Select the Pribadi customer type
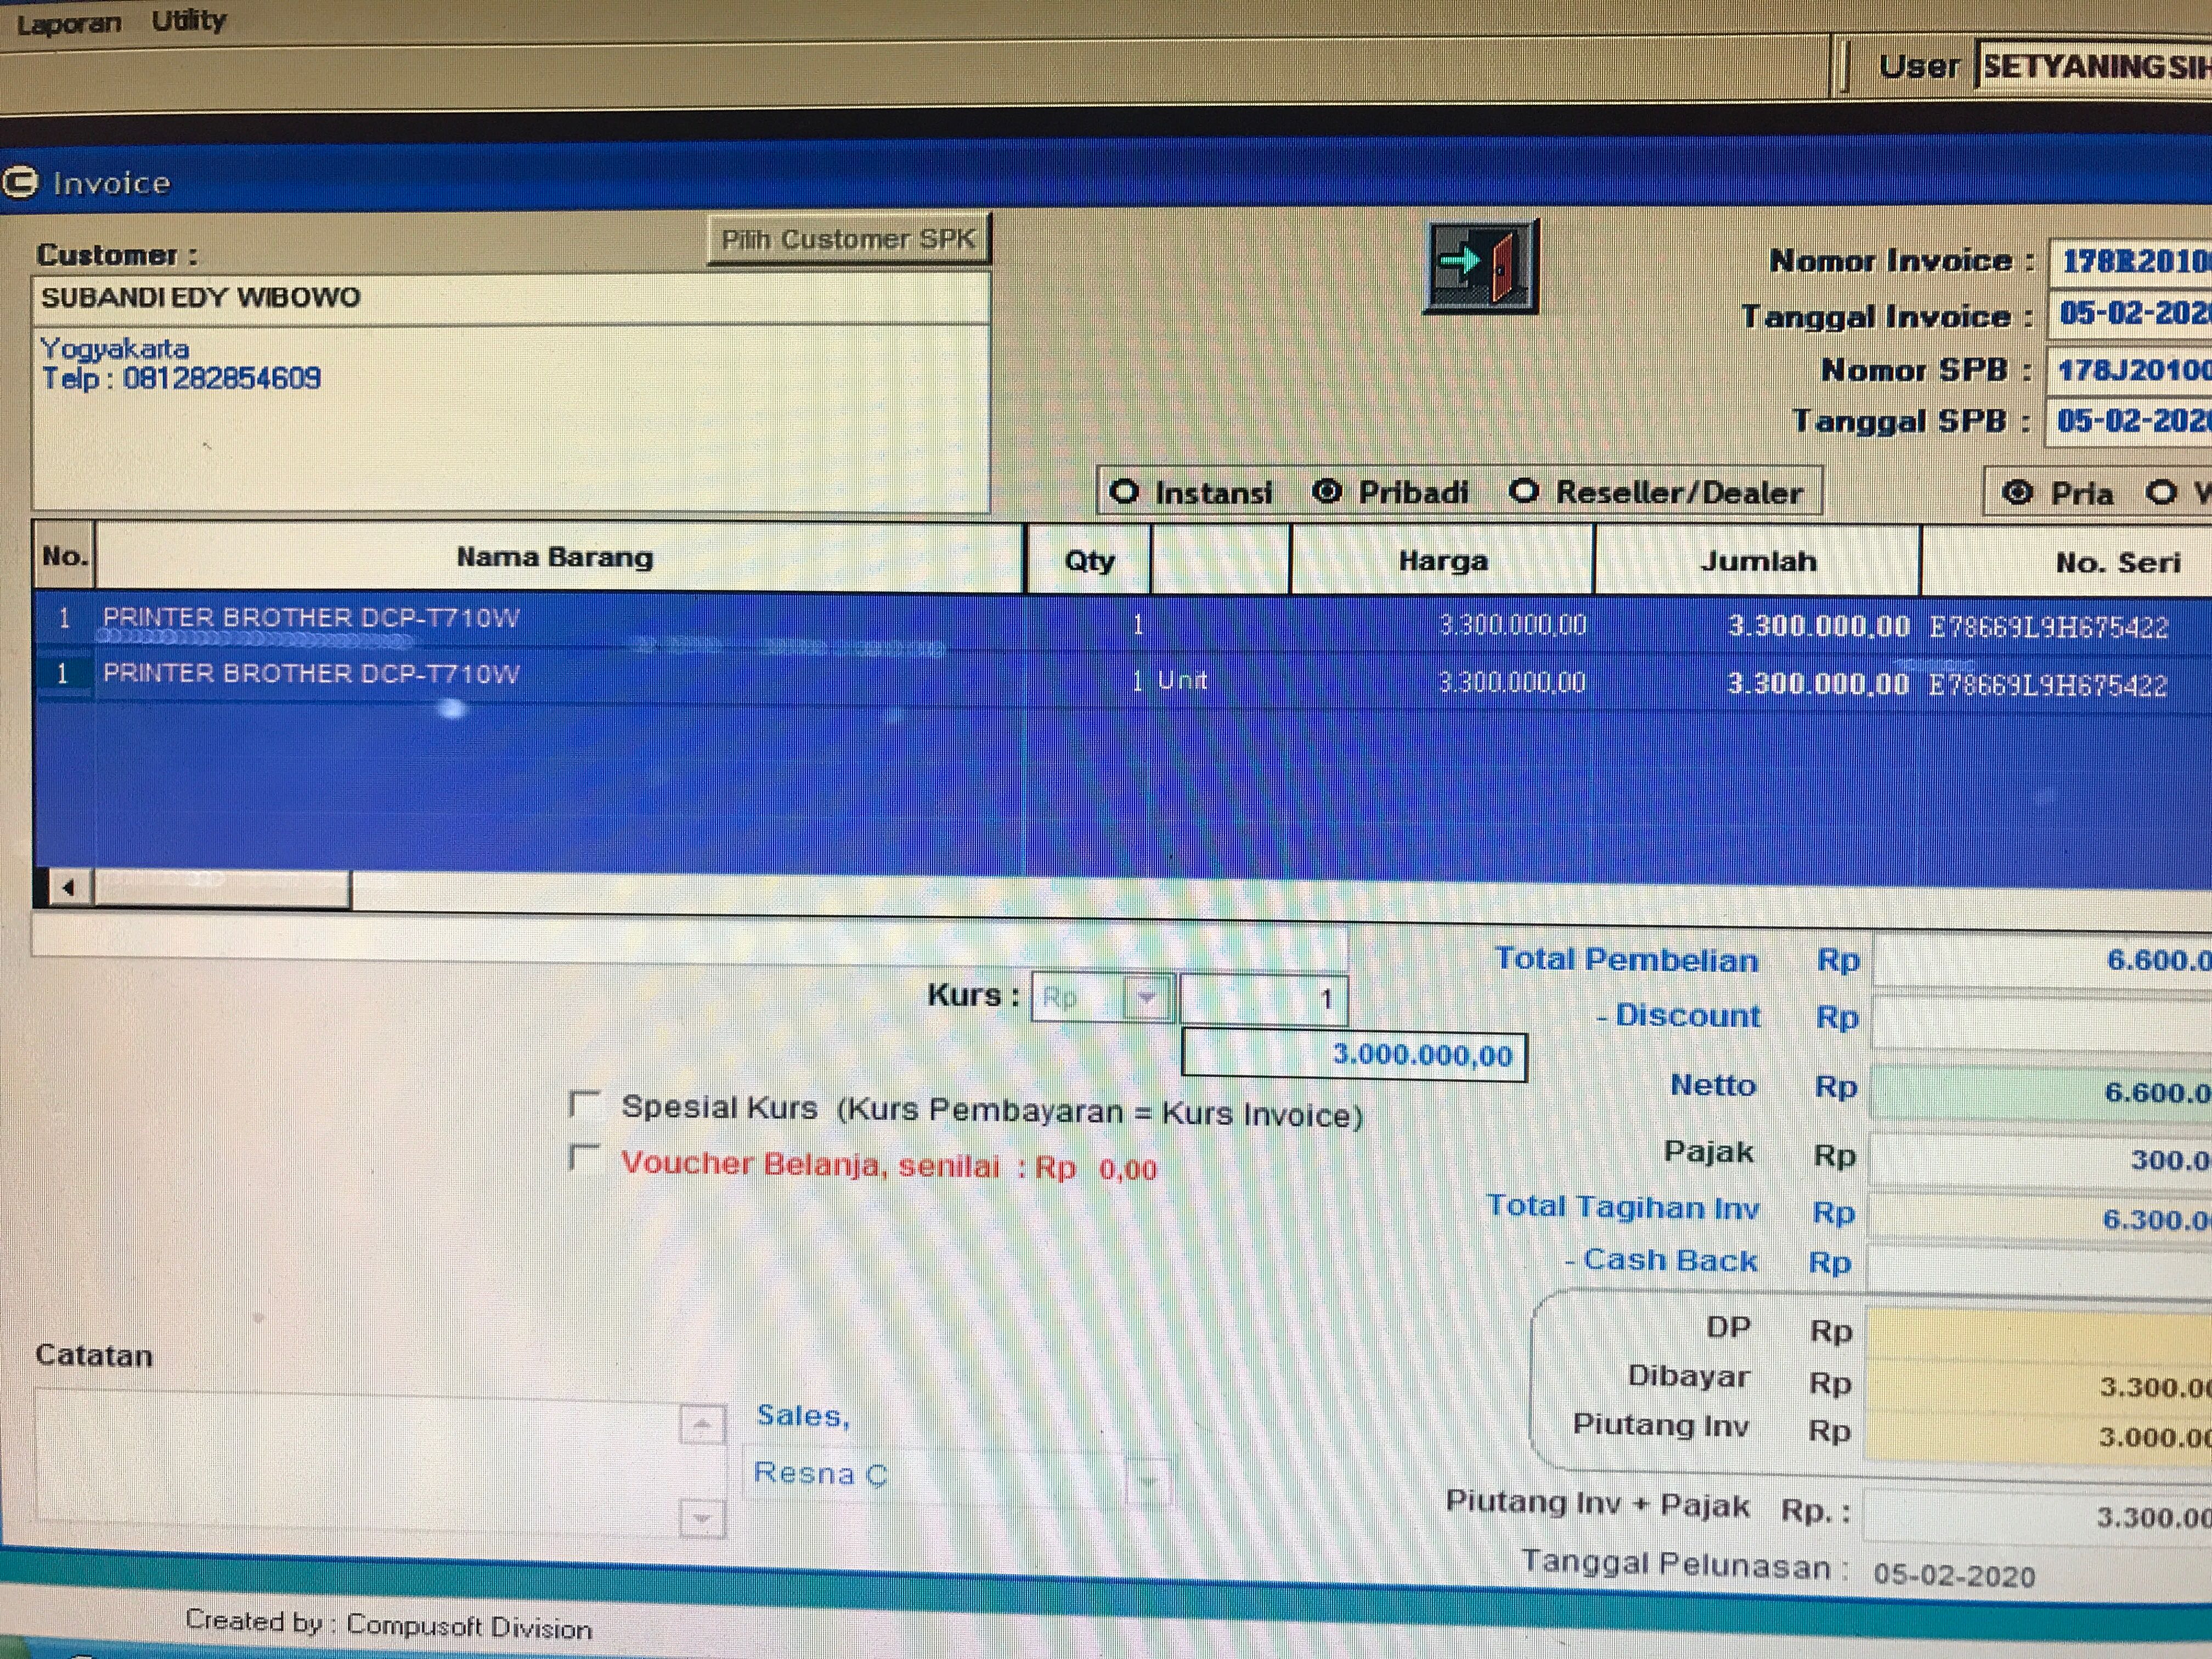The height and width of the screenshot is (1659, 2212). click(1327, 492)
